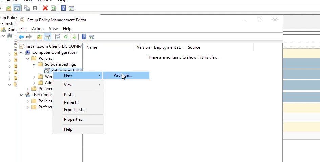Image resolution: width=320 pixels, height=162 pixels.
Task: Open the Action menu in Editor menu bar
Action: pos(38,29)
